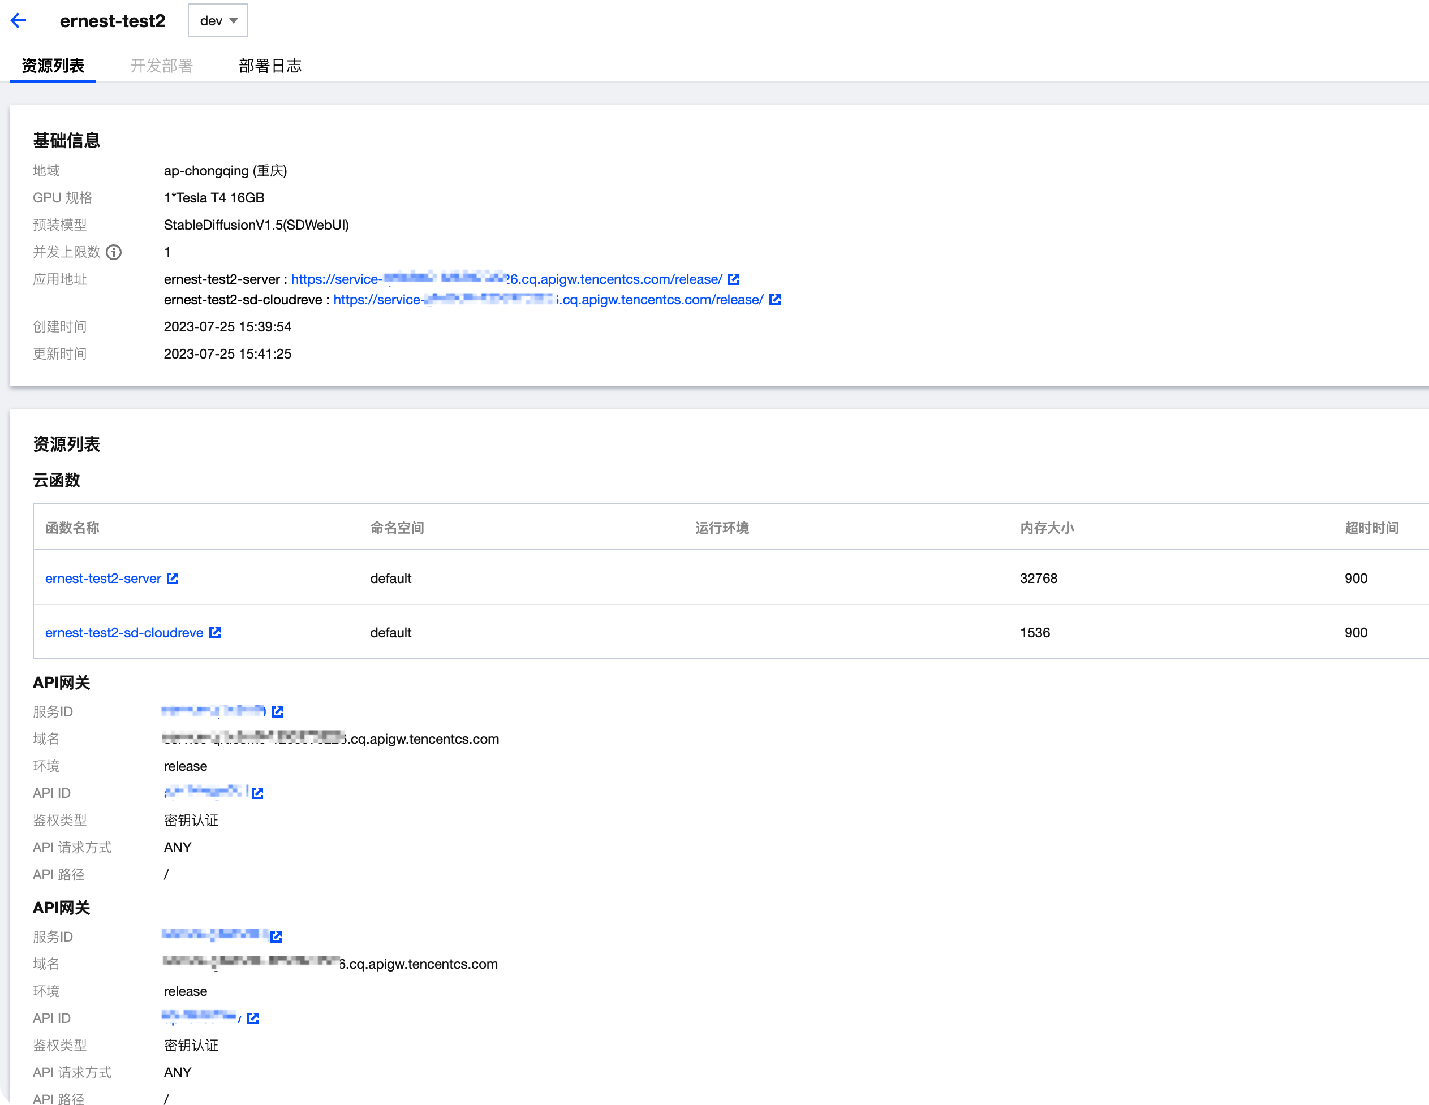The width and height of the screenshot is (1429, 1105).
Task: Open ernest-test2-server URL in new tab icon
Action: click(x=734, y=279)
